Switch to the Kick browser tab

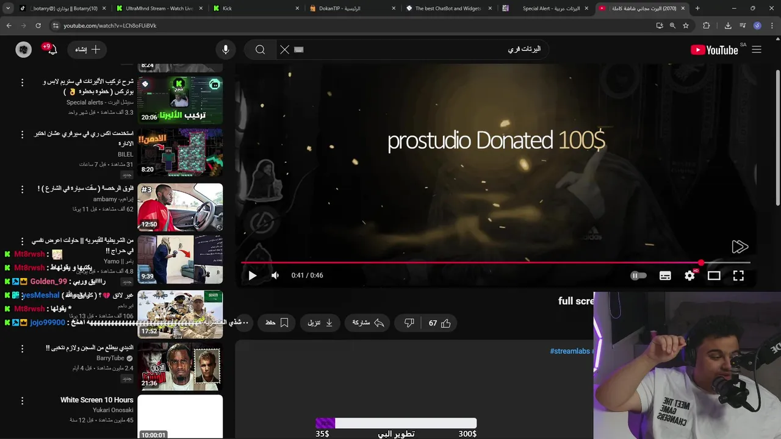[x=256, y=9]
